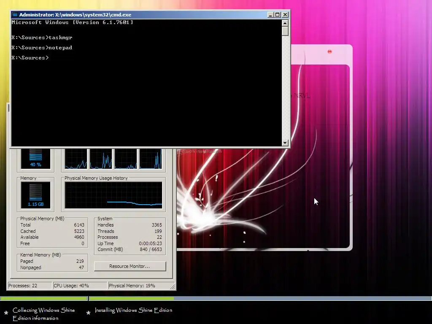Close the cmd.exe window
This screenshot has width=432, height=324.
coord(285,15)
